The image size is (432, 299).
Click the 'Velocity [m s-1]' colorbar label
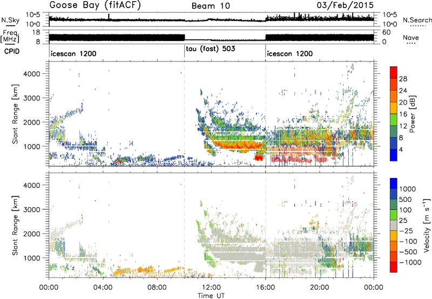pyautogui.click(x=427, y=225)
